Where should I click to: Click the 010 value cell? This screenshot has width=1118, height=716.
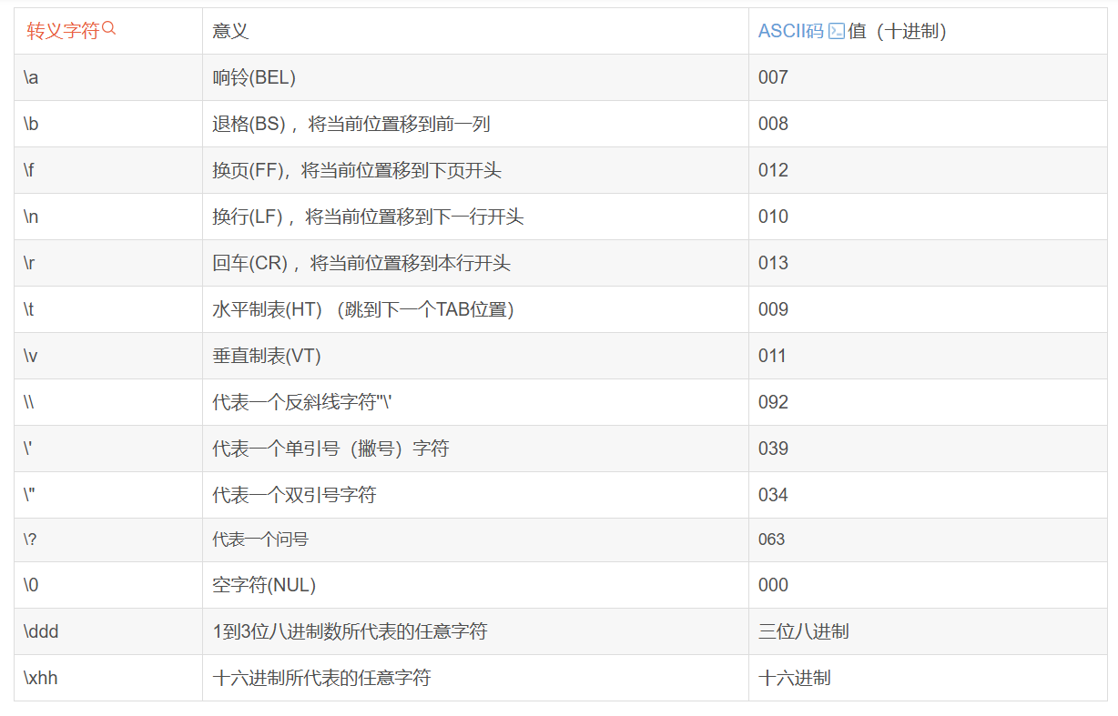(x=928, y=217)
